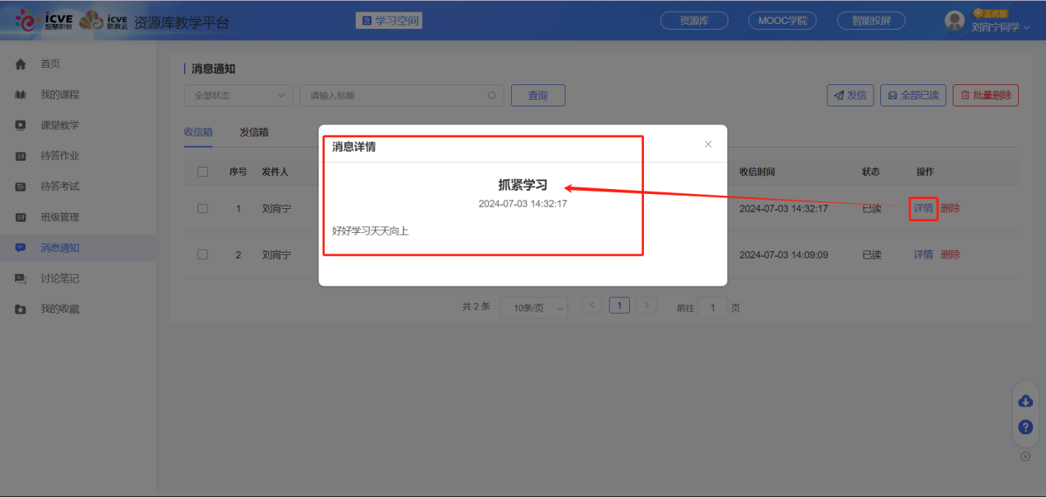Viewport: 1046px width, 497px height.
Task: Open the 全部状态 status filter dropdown
Action: click(x=238, y=95)
